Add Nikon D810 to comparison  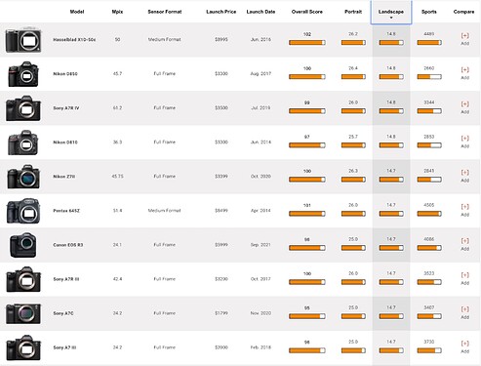coord(464,142)
